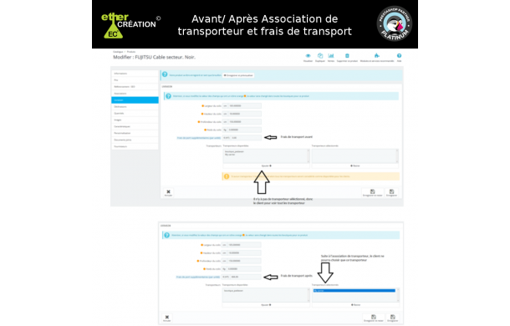This screenshot has width=510, height=326.
Task: Open the Informations tab
Action: tap(135, 74)
